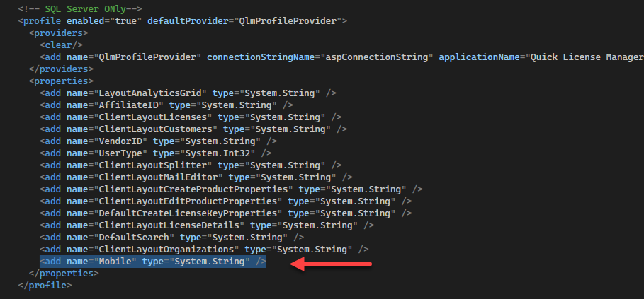Click the ClientLayoutOrganizations property
Image resolution: width=644 pixels, height=299 pixels.
pyautogui.click(x=204, y=249)
